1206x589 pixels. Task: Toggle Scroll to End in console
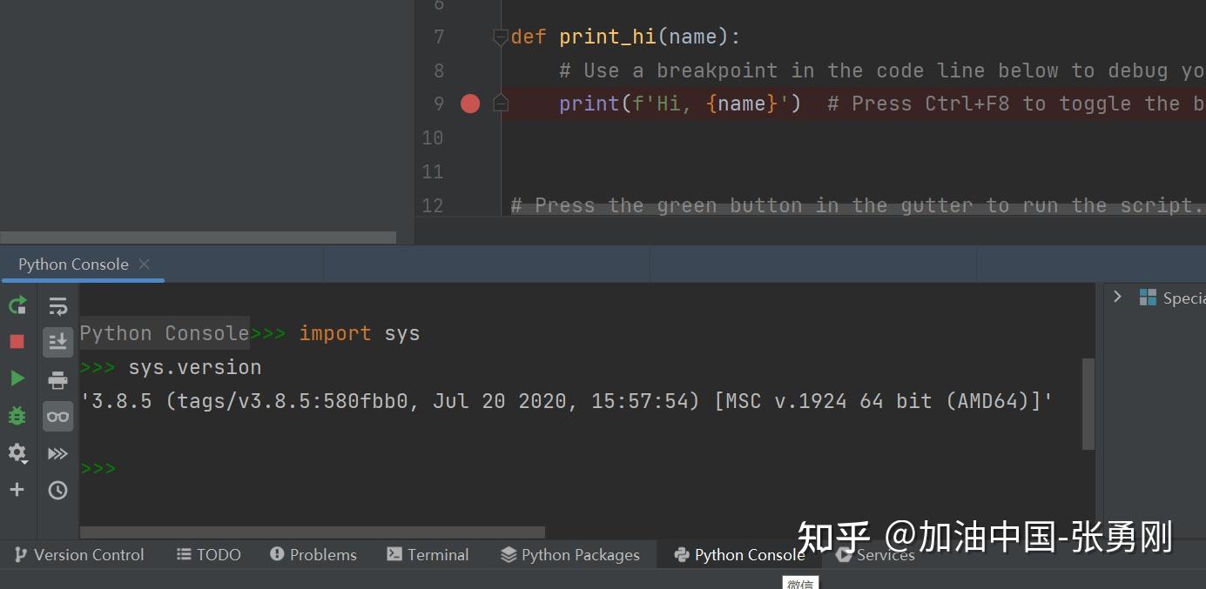(57, 341)
